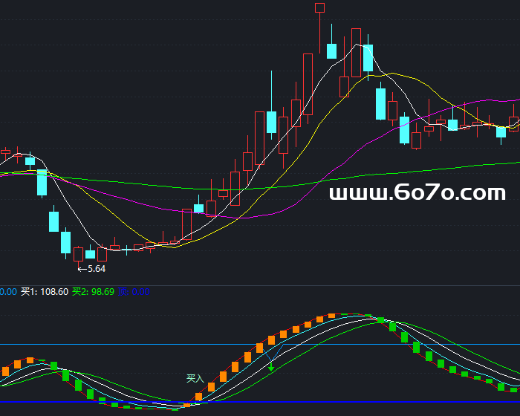
Task: Click the 买入 buy signal label
Action: [195, 378]
